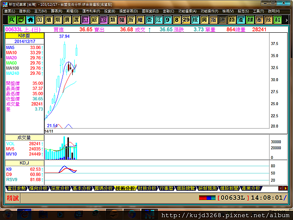The width and height of the screenshot is (293, 220).
Task: Open the 個股新聞 tab
Action: [x=229, y=188]
